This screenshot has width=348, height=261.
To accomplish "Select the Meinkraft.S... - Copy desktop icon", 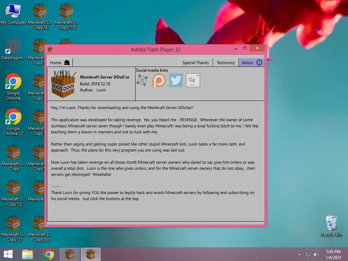I will (x=13, y=158).
